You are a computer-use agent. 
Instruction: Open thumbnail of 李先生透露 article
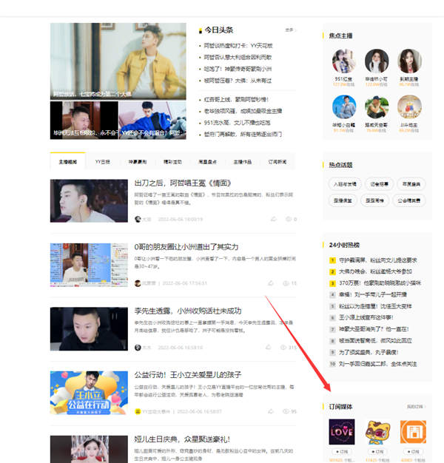coord(89,328)
